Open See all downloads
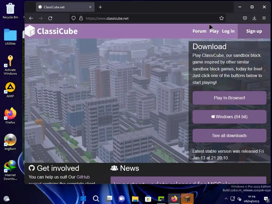The height and width of the screenshot is (204, 272). [x=229, y=136]
